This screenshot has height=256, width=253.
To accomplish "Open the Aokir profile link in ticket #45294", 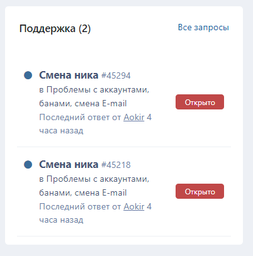I will pos(134,117).
